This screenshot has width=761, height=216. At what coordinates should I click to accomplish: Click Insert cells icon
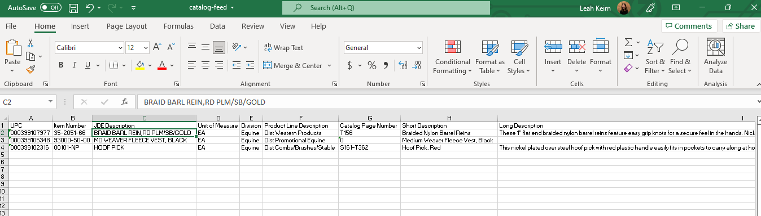553,47
